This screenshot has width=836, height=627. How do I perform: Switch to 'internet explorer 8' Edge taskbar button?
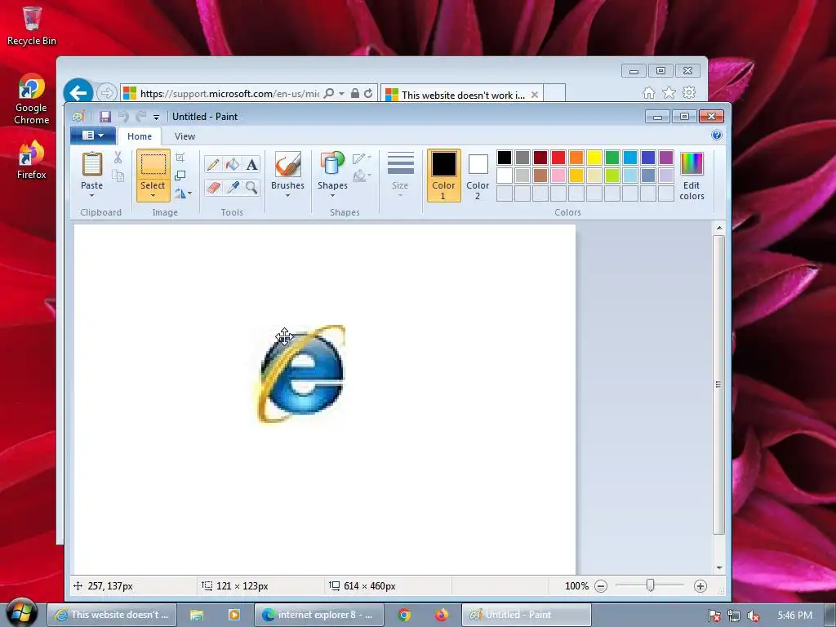point(319,615)
